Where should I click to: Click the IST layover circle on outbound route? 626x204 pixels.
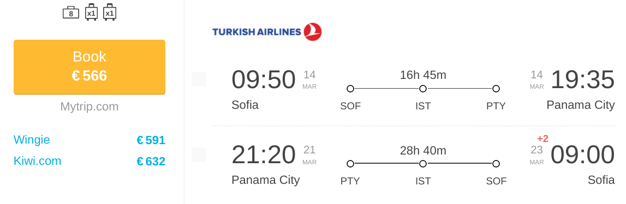pos(423,89)
